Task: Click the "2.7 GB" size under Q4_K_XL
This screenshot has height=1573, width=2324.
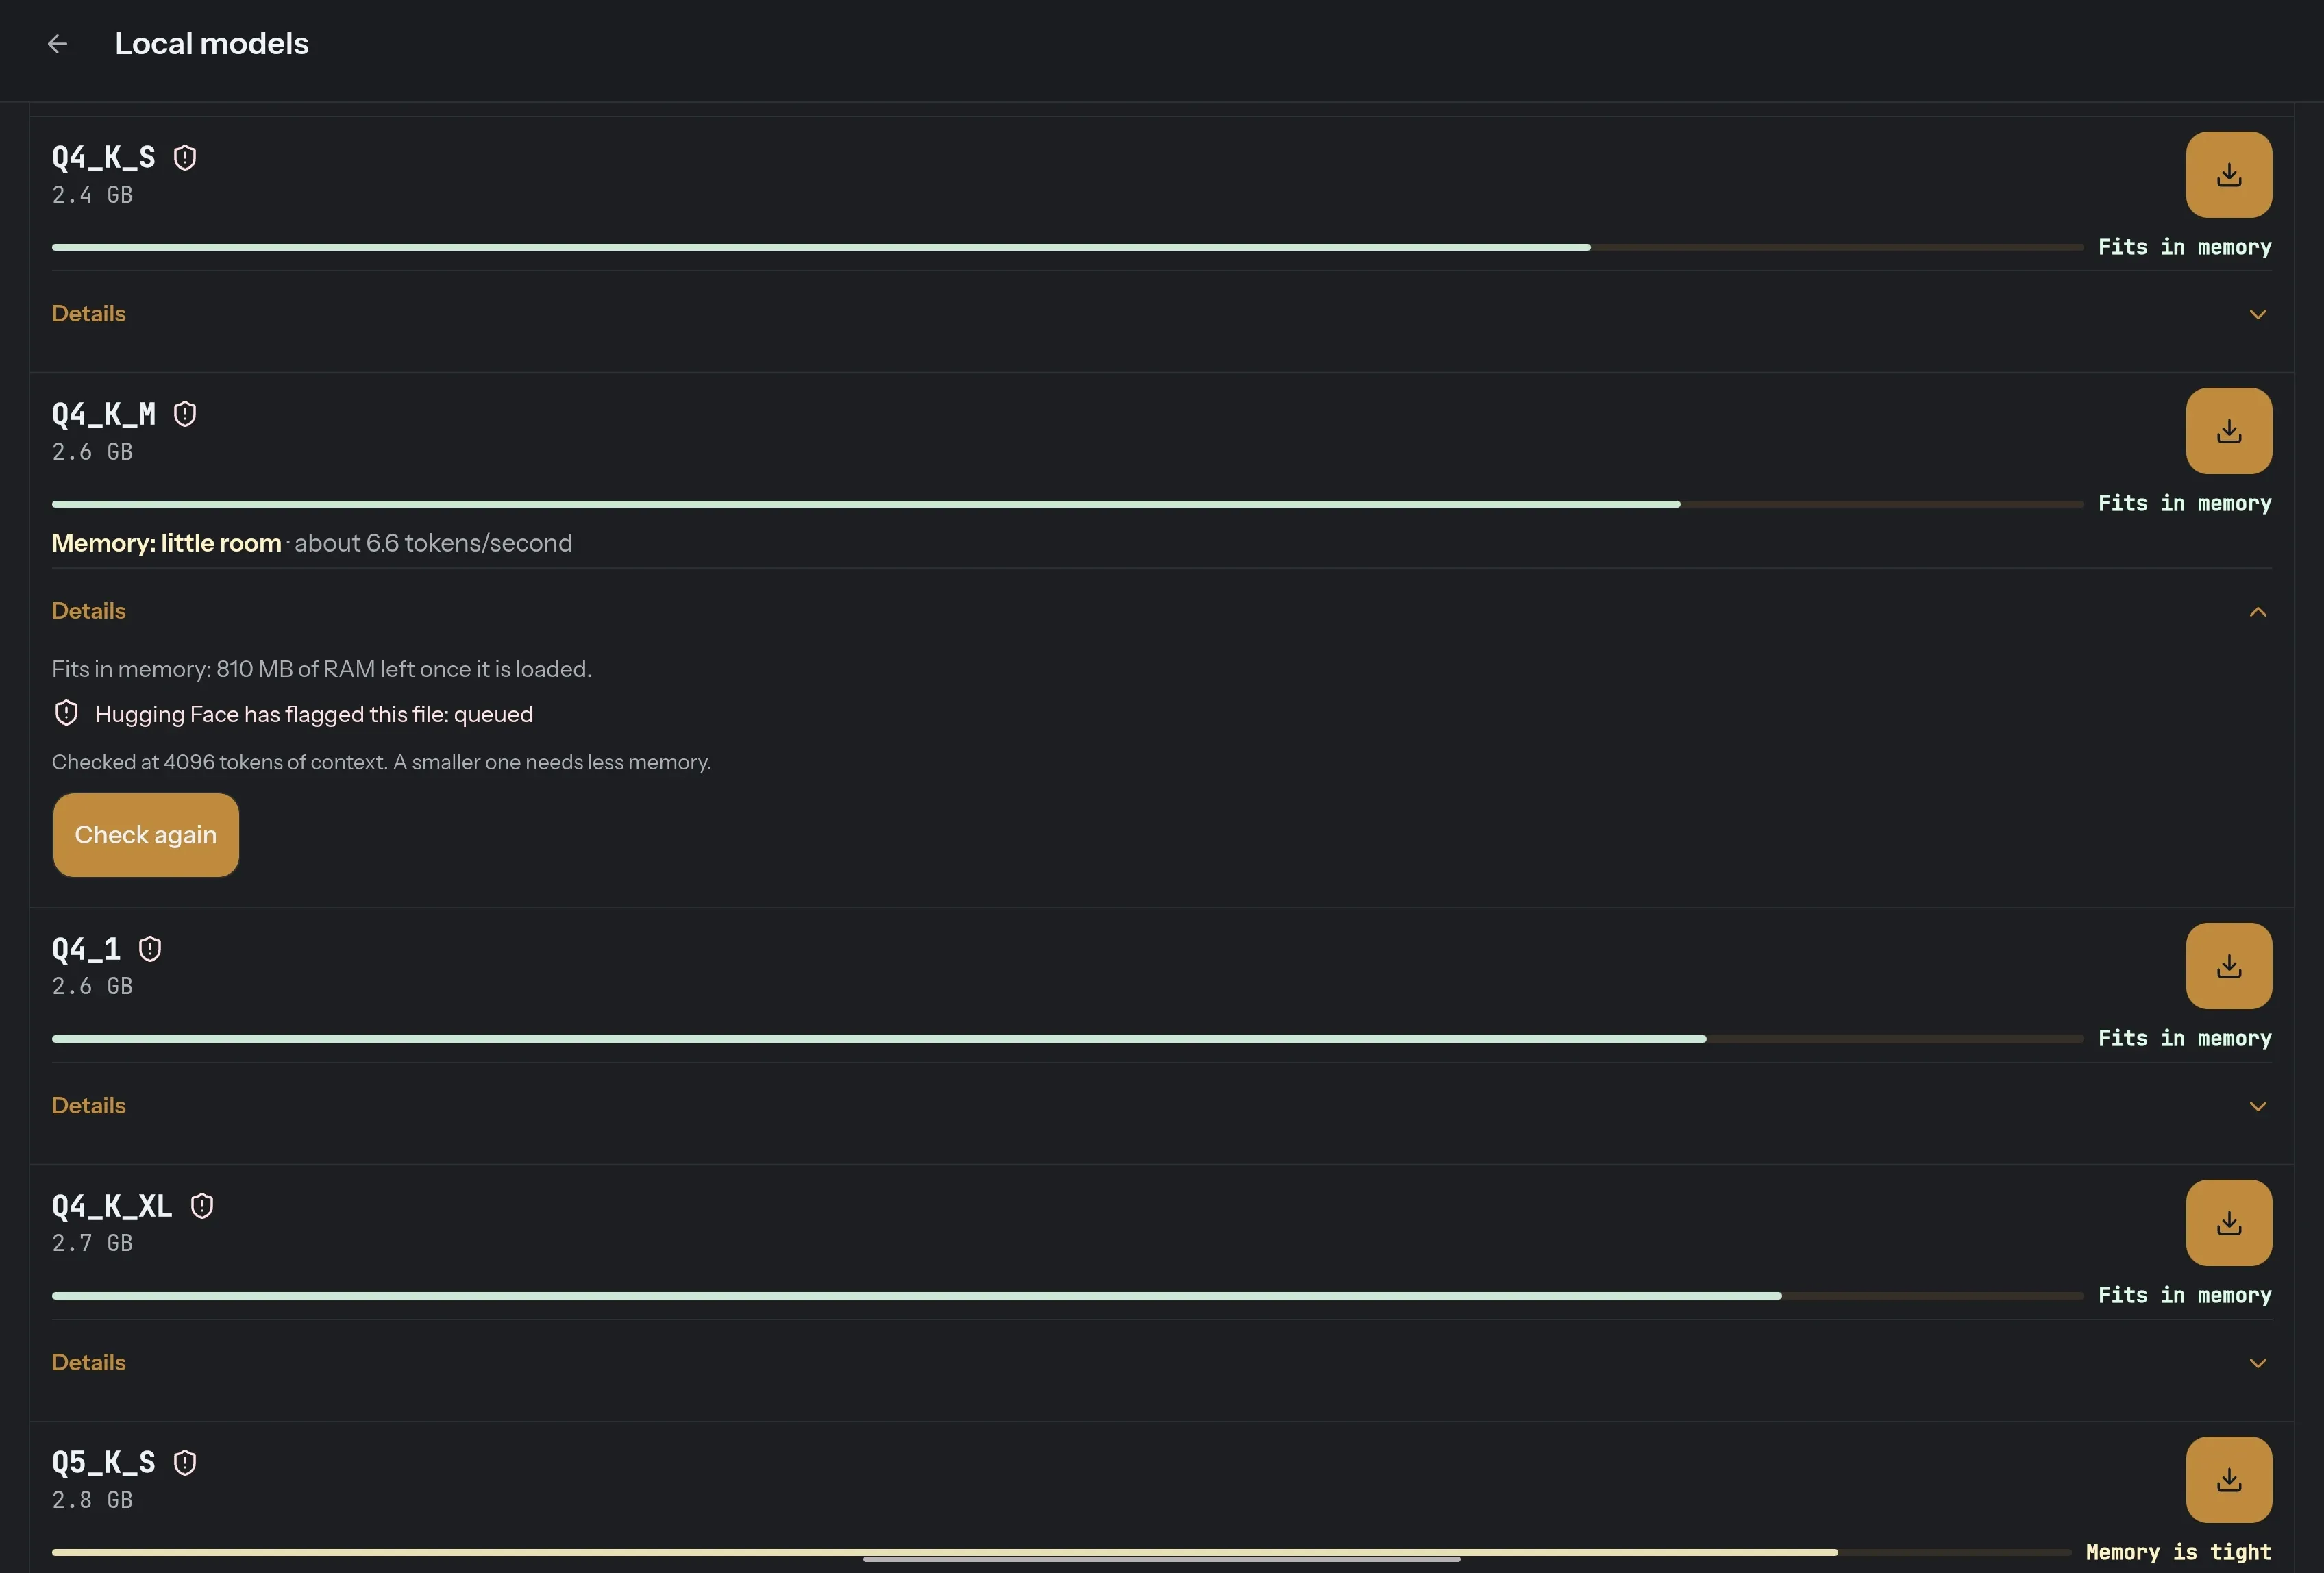Action: point(92,1243)
